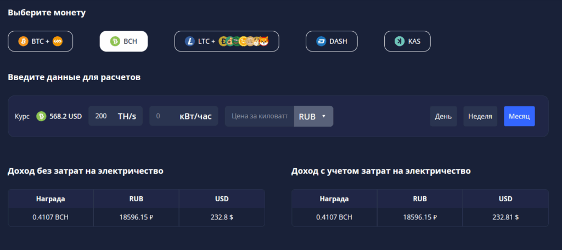The height and width of the screenshot is (250, 562).
Task: Switch period to Неделя
Action: click(480, 116)
